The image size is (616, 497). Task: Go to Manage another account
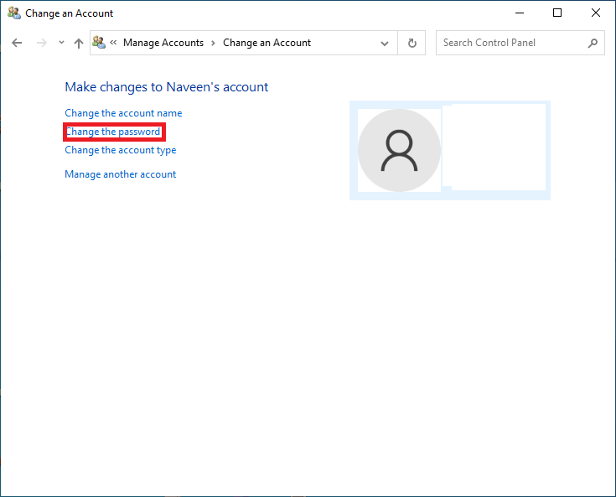coord(121,174)
